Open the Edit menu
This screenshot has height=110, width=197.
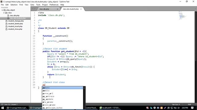tap(7, 5)
